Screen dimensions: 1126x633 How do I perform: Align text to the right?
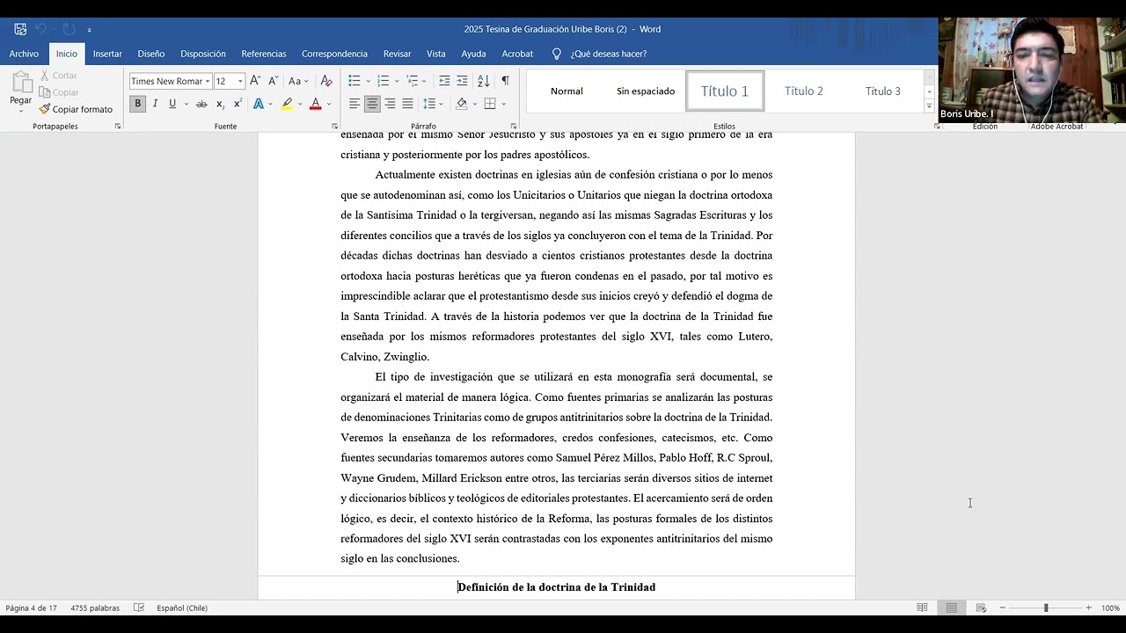(x=390, y=104)
